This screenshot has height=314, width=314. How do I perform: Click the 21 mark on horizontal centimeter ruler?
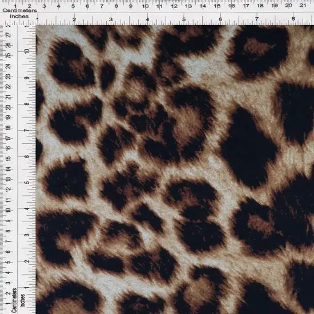(x=303, y=5)
